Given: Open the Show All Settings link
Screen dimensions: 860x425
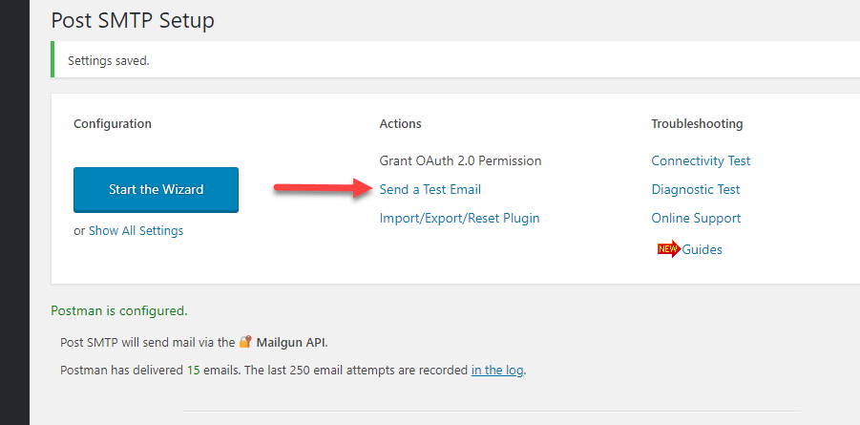Looking at the screenshot, I should 136,230.
